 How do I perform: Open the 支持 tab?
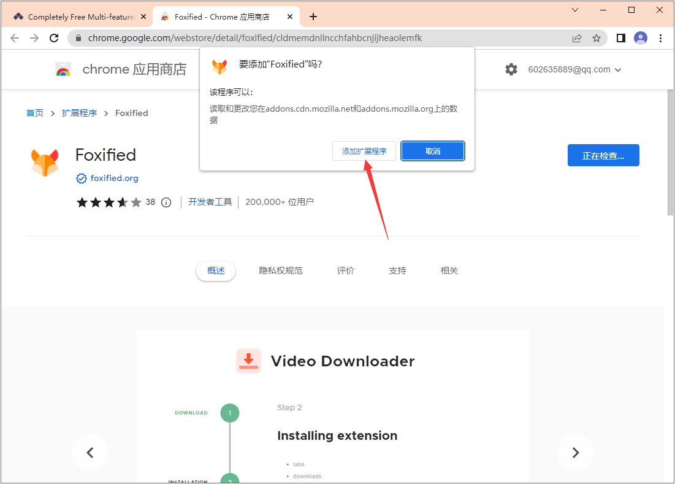397,271
